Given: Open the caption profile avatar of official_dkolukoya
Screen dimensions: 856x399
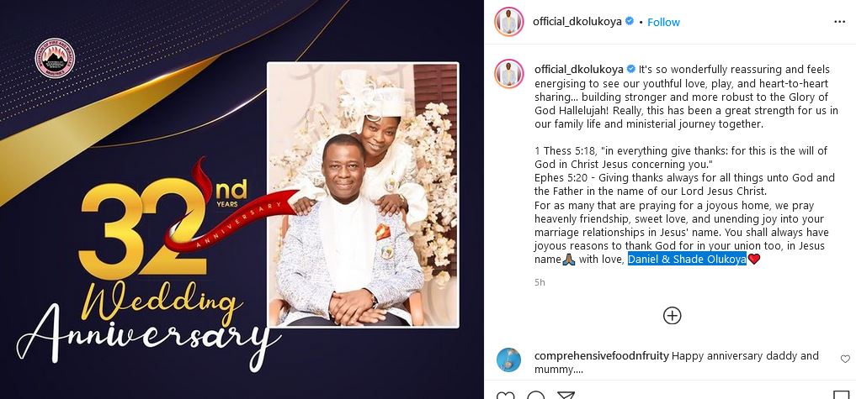Looking at the screenshot, I should [508, 74].
